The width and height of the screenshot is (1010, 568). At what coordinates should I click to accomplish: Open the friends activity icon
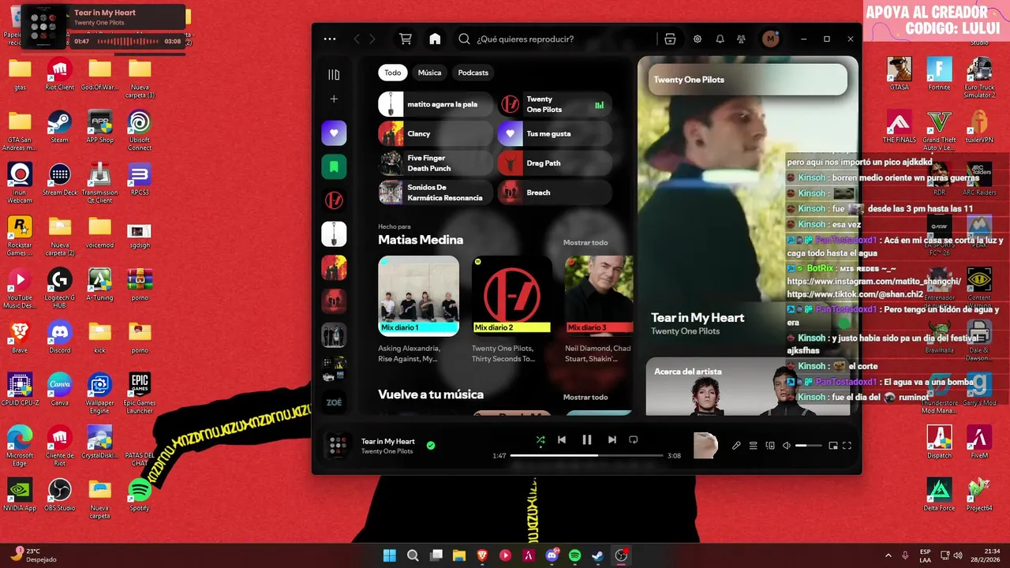[741, 39]
